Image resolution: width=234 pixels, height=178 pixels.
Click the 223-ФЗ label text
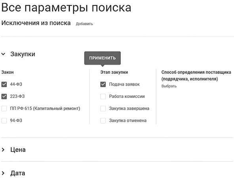click(17, 96)
